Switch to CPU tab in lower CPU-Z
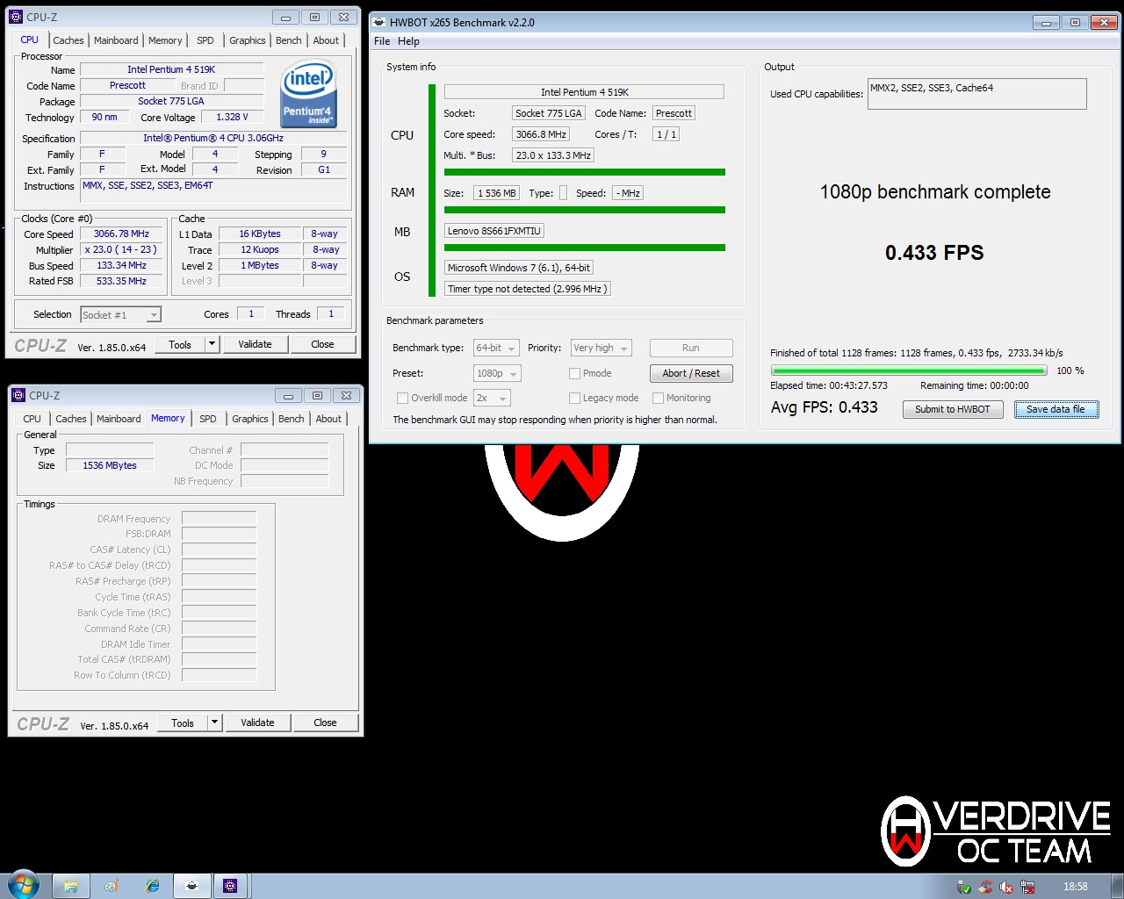The image size is (1124, 899). point(32,419)
